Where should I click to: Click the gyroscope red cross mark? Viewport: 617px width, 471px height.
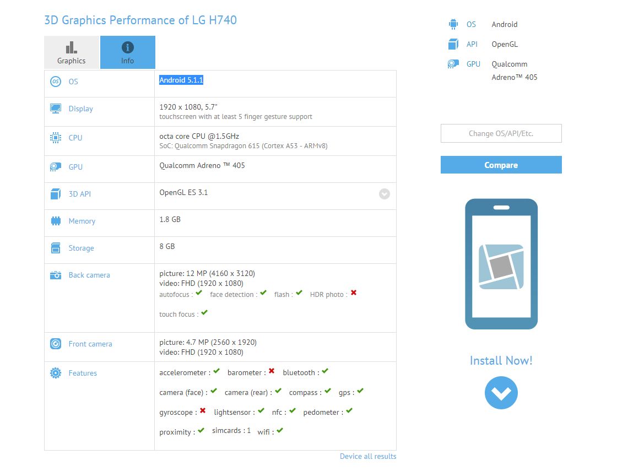click(x=203, y=411)
